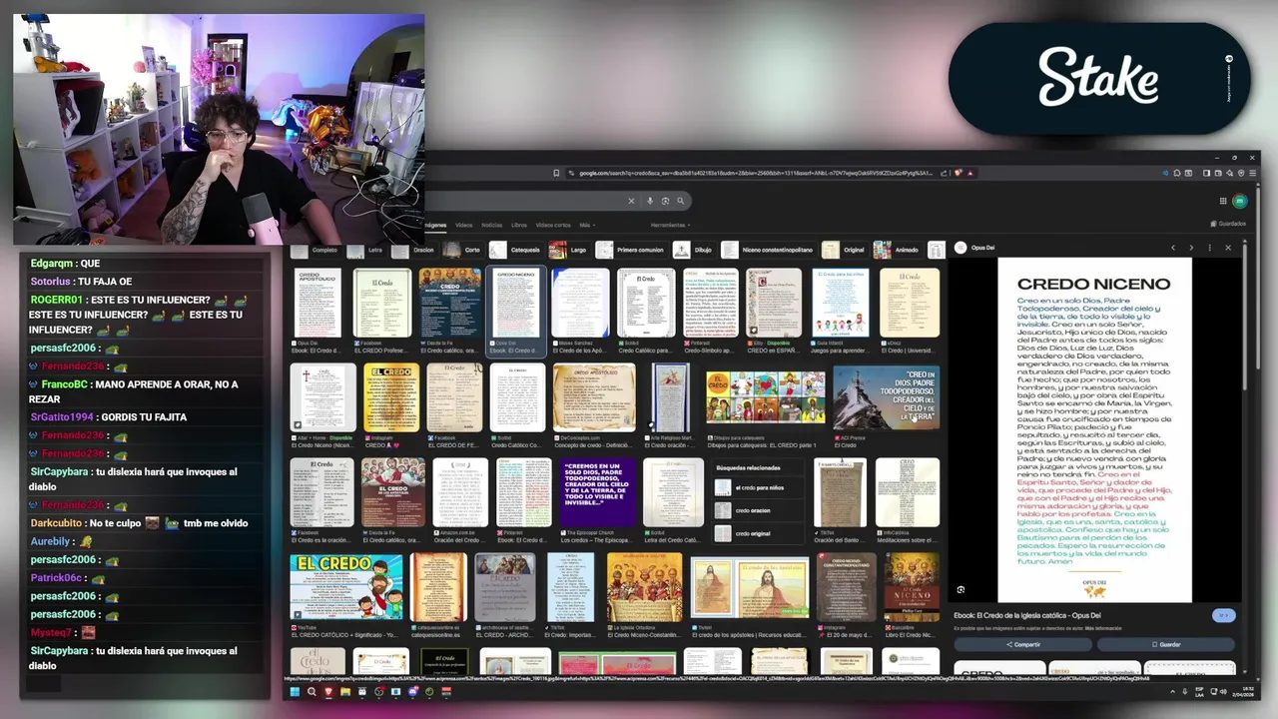This screenshot has height=719, width=1278.
Task: Open the InfoCatólica cross-shaped creed thumbnail
Action: (x=907, y=492)
